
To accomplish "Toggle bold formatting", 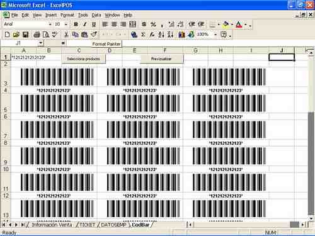I will (76, 25).
